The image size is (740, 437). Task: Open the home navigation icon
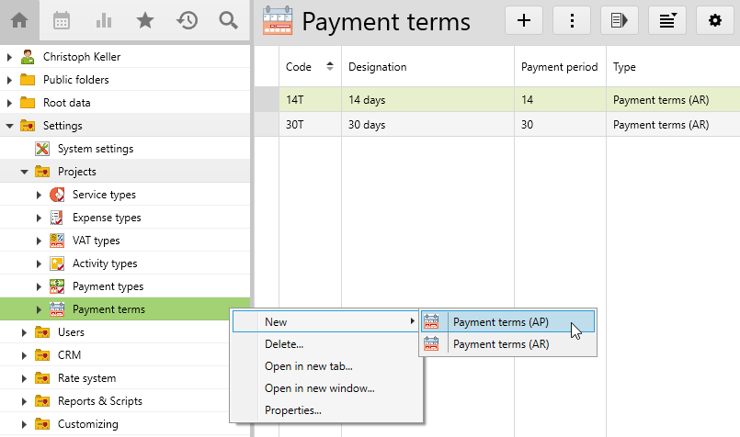19,20
